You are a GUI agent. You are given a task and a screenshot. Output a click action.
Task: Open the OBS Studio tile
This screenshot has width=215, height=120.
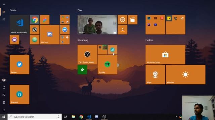coord(87,55)
